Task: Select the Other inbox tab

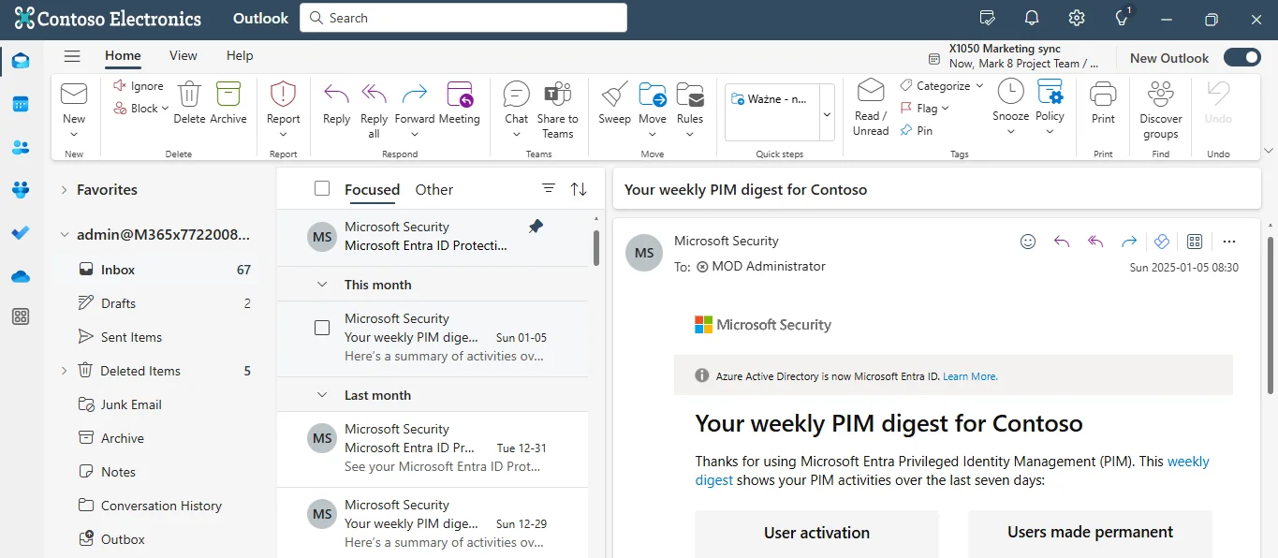Action: pyautogui.click(x=433, y=189)
